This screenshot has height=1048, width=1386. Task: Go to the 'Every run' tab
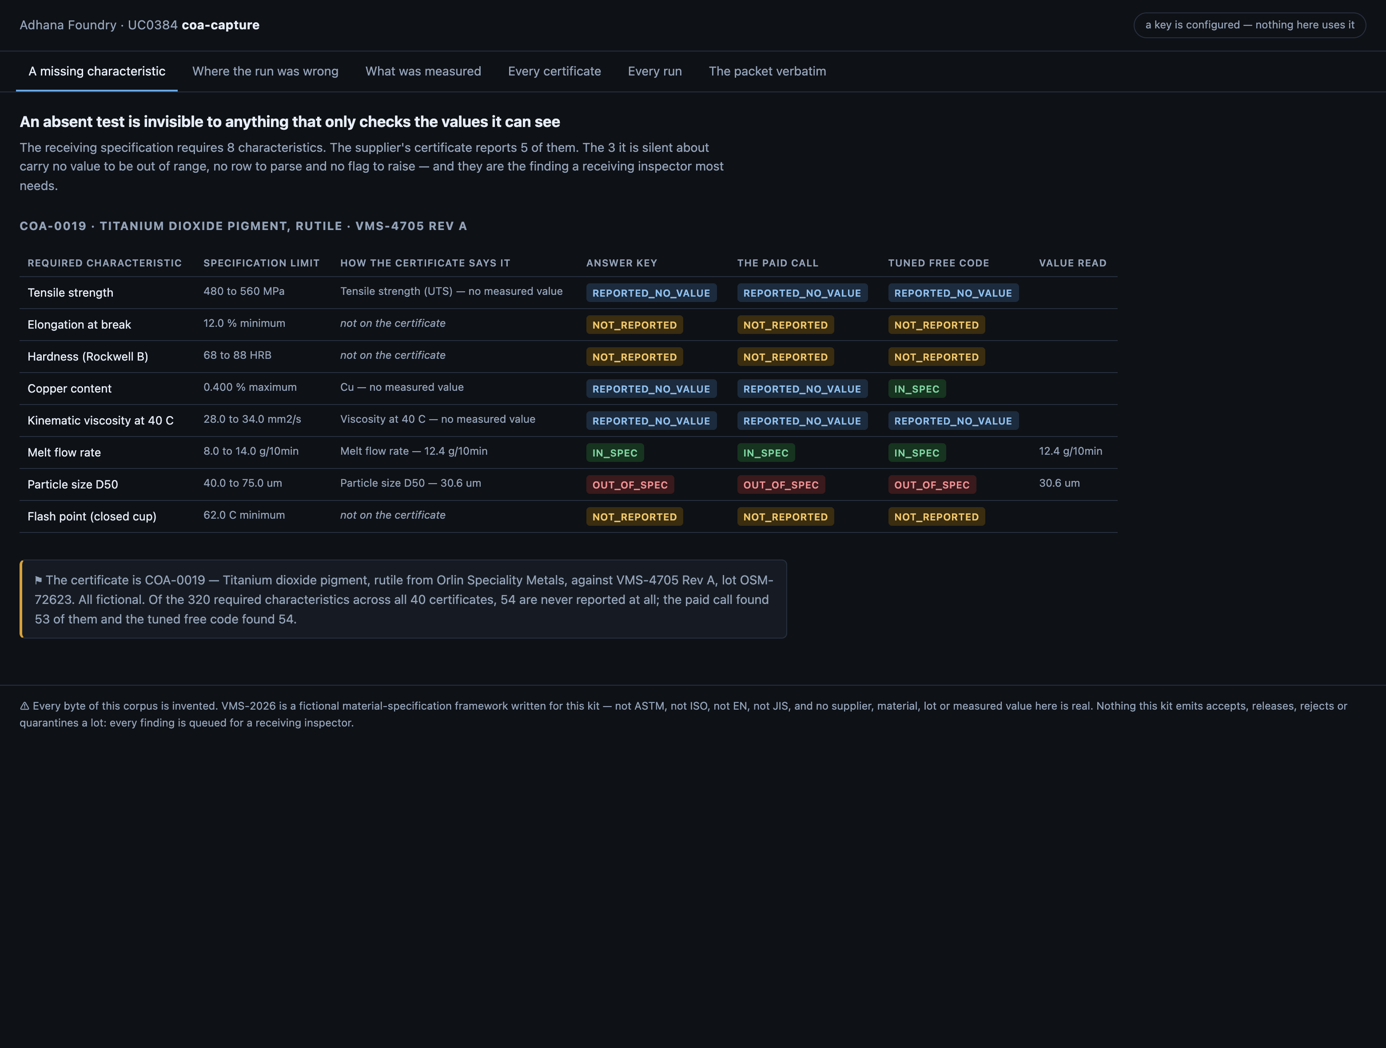click(654, 71)
